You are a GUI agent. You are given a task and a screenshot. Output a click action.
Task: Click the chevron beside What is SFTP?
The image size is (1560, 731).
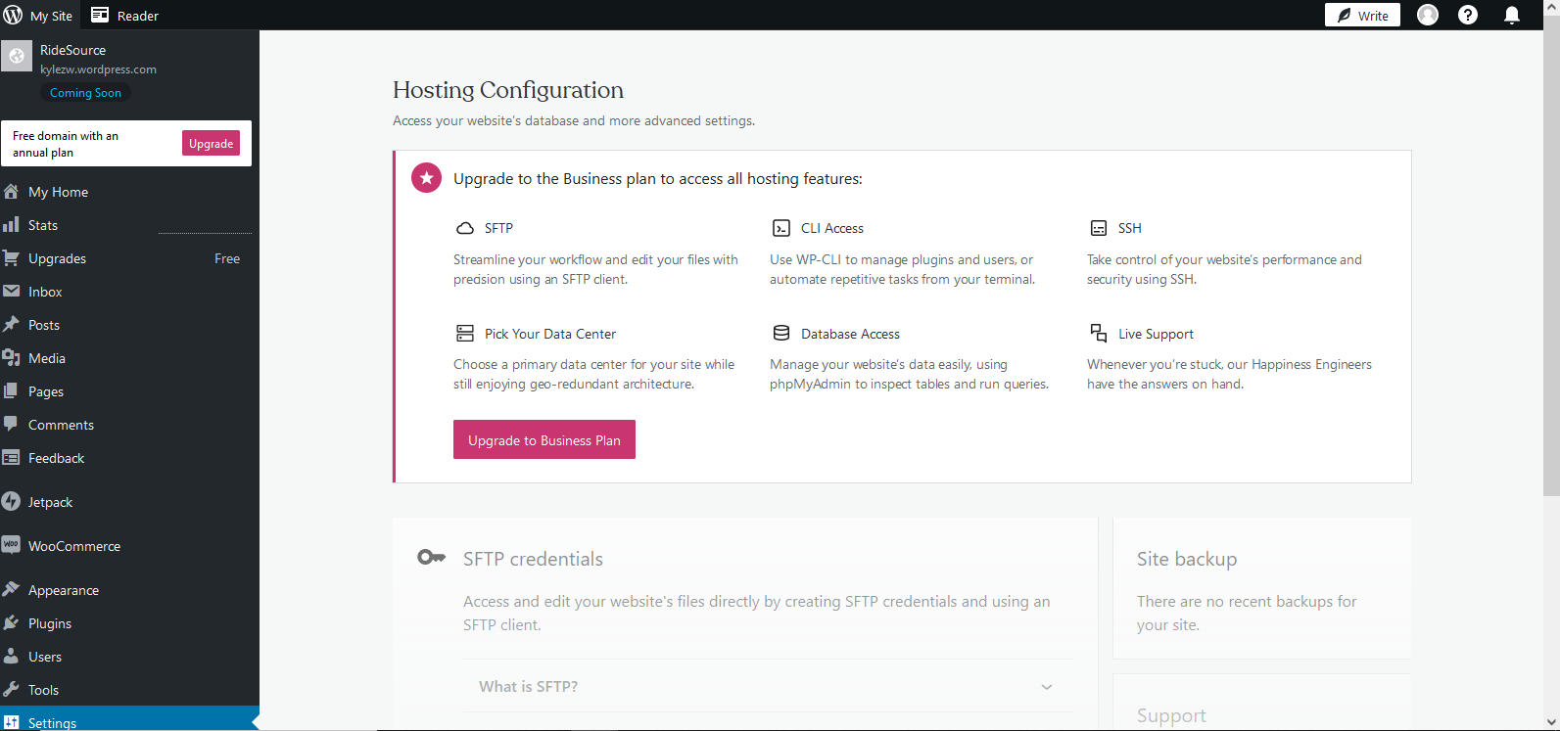tap(1046, 687)
